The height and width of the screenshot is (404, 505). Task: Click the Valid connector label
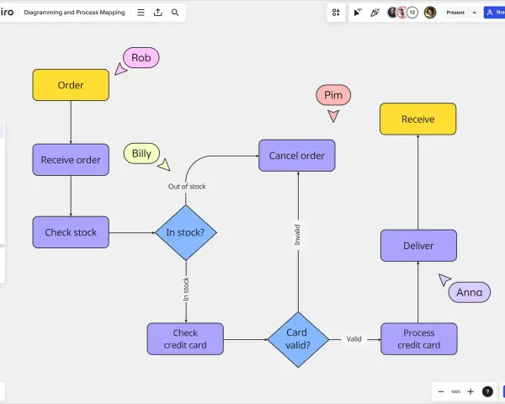click(354, 339)
